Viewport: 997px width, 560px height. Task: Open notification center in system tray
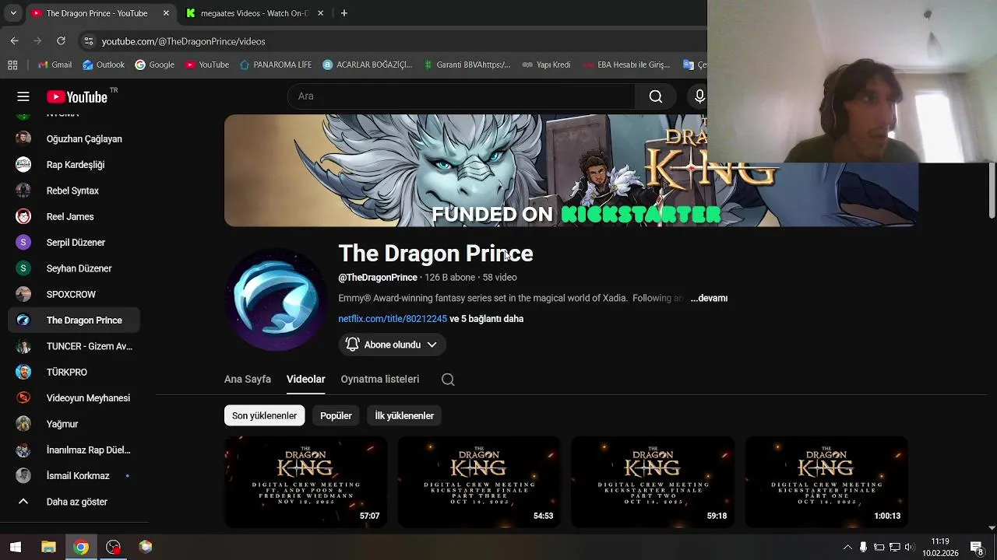coord(976,547)
